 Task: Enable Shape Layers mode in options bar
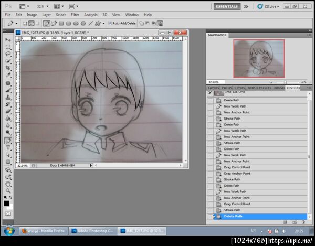pyautogui.click(x=25, y=23)
